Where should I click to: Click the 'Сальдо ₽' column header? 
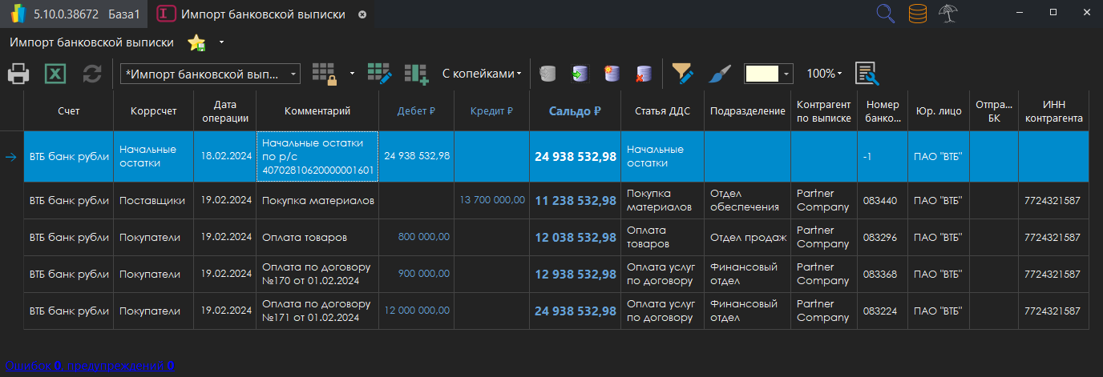point(575,111)
